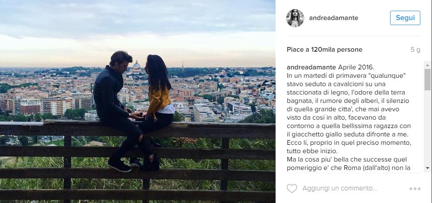Click the caption scrollbar thumb
Viewport: 432px width, 203px height.
click(x=427, y=79)
